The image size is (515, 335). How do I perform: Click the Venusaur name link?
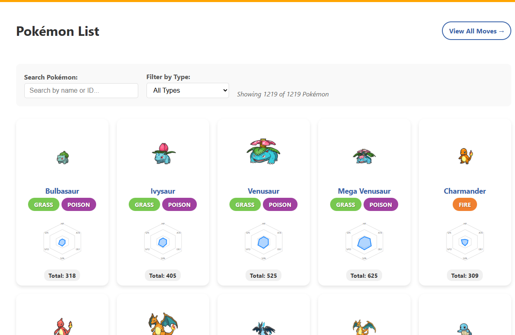click(264, 191)
